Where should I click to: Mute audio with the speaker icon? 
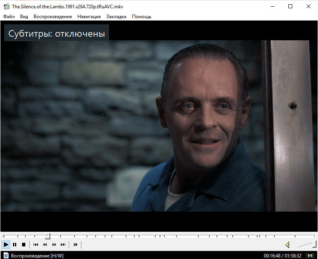pyautogui.click(x=288, y=245)
